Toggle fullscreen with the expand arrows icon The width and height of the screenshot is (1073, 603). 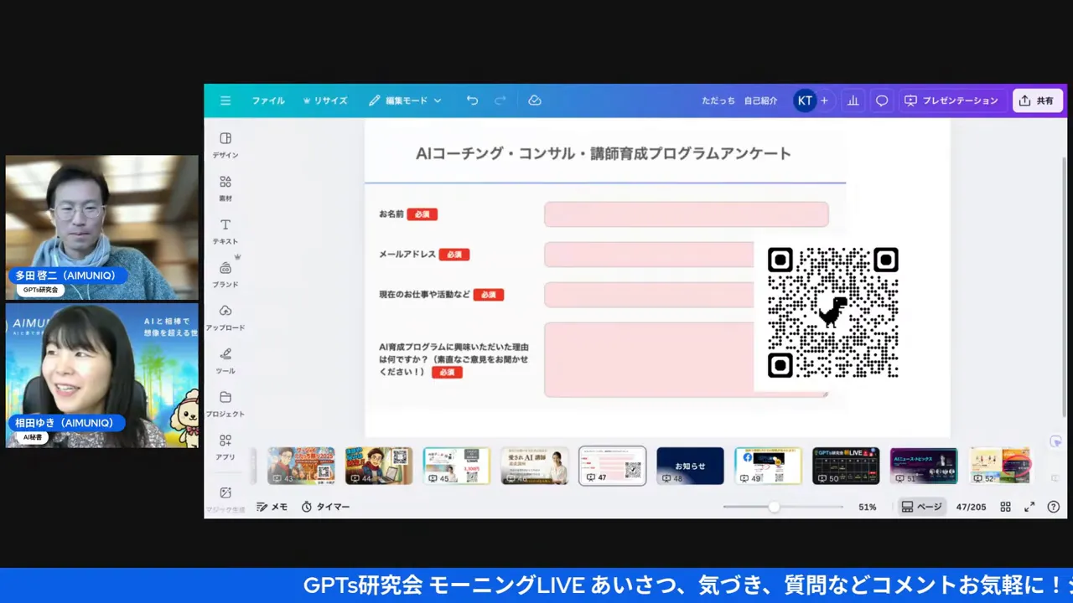point(1029,507)
